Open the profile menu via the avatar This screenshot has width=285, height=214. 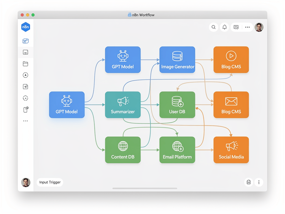259,27
